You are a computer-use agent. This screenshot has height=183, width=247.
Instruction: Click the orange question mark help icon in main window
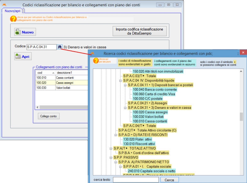tap(13, 19)
